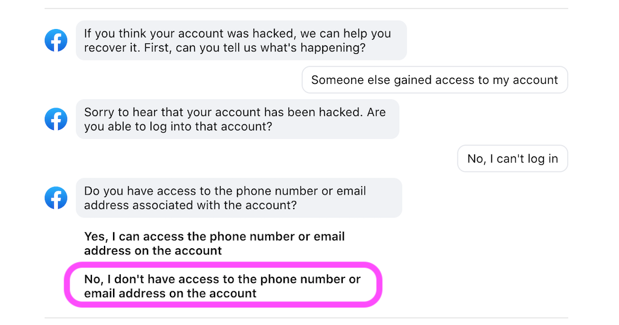Click the 'Sorry to hear that your account' message bubble
The height and width of the screenshot is (325, 619).
click(x=238, y=119)
